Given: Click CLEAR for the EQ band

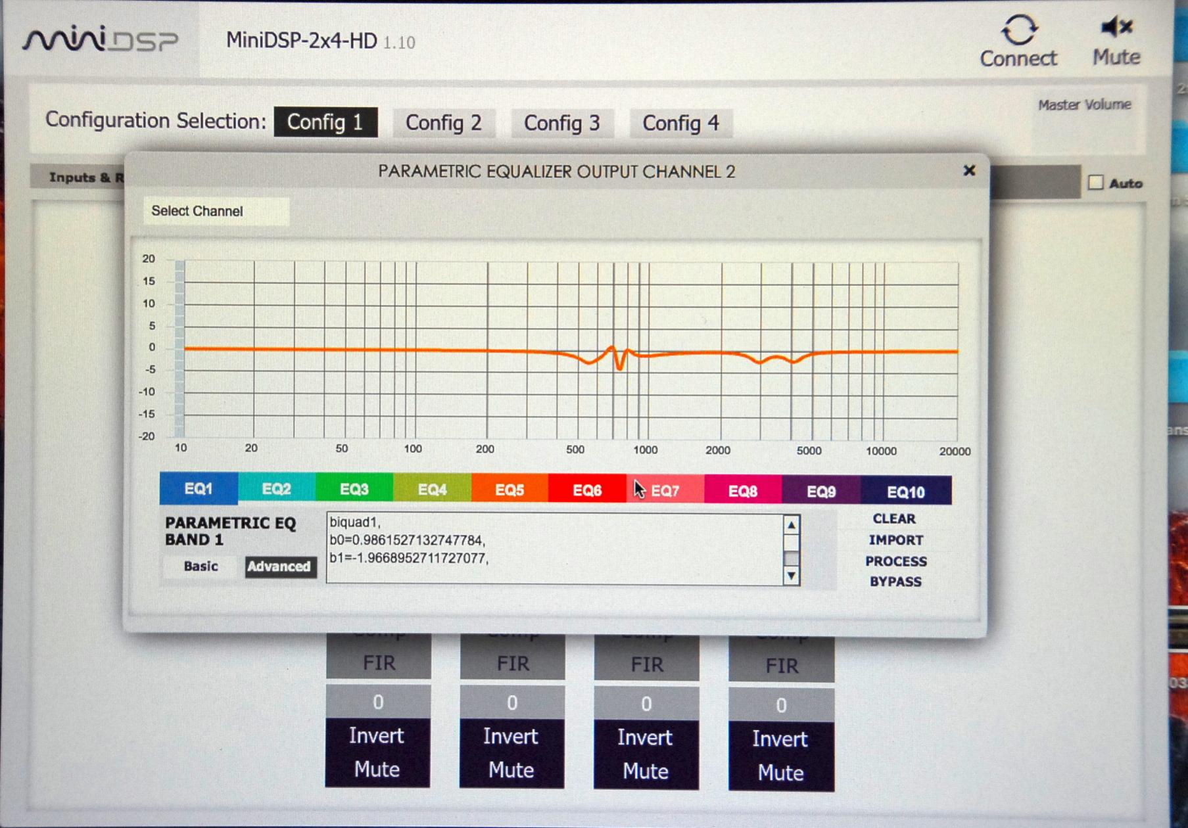Looking at the screenshot, I should coord(894,518).
